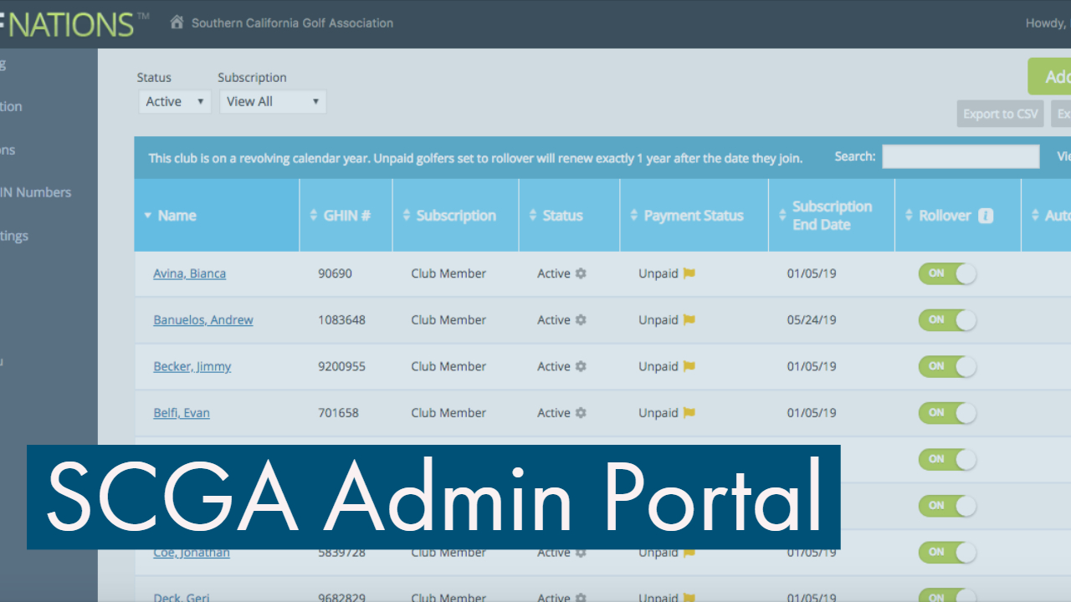Click GHIN number 9200955
This screenshot has width=1071, height=602.
(x=341, y=366)
